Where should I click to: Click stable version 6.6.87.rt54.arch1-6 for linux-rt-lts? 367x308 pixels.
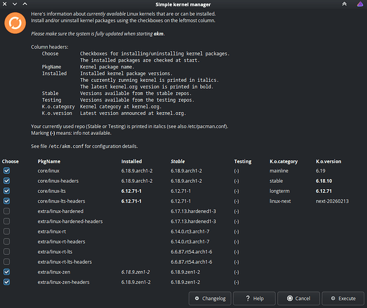[x=192, y=252]
